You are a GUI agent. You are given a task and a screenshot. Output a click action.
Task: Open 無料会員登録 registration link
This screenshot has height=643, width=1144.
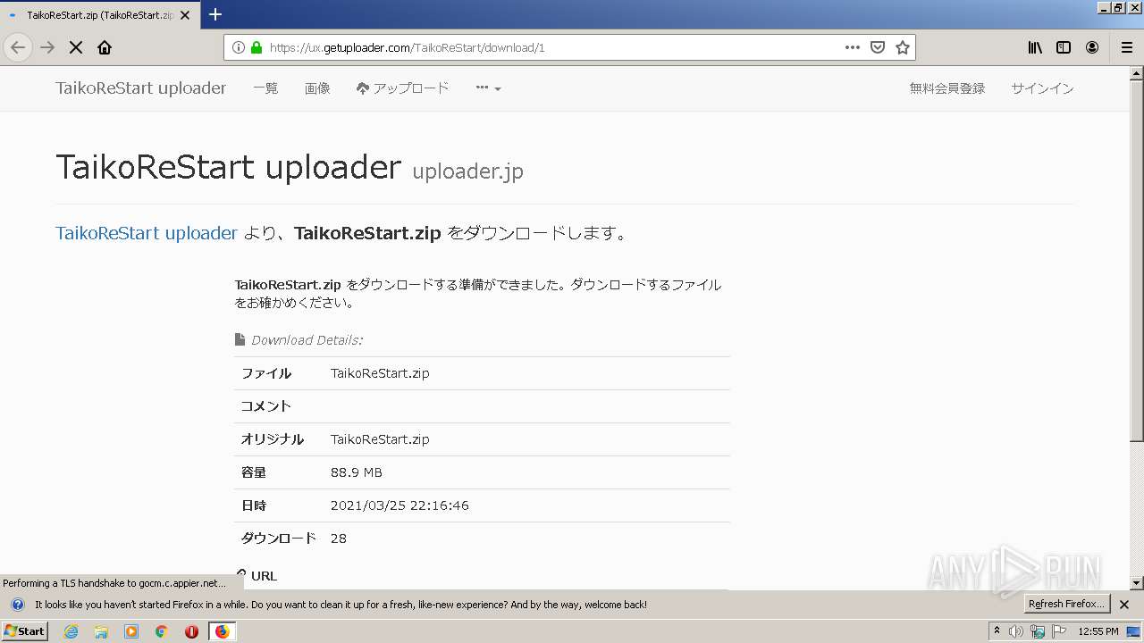point(947,88)
